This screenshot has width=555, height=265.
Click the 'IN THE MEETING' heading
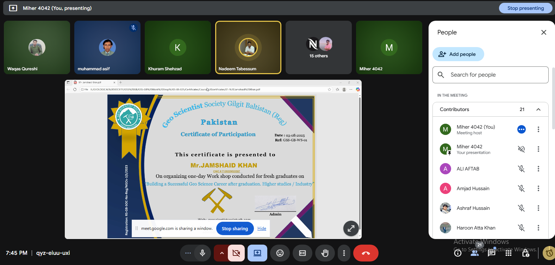[x=452, y=95]
